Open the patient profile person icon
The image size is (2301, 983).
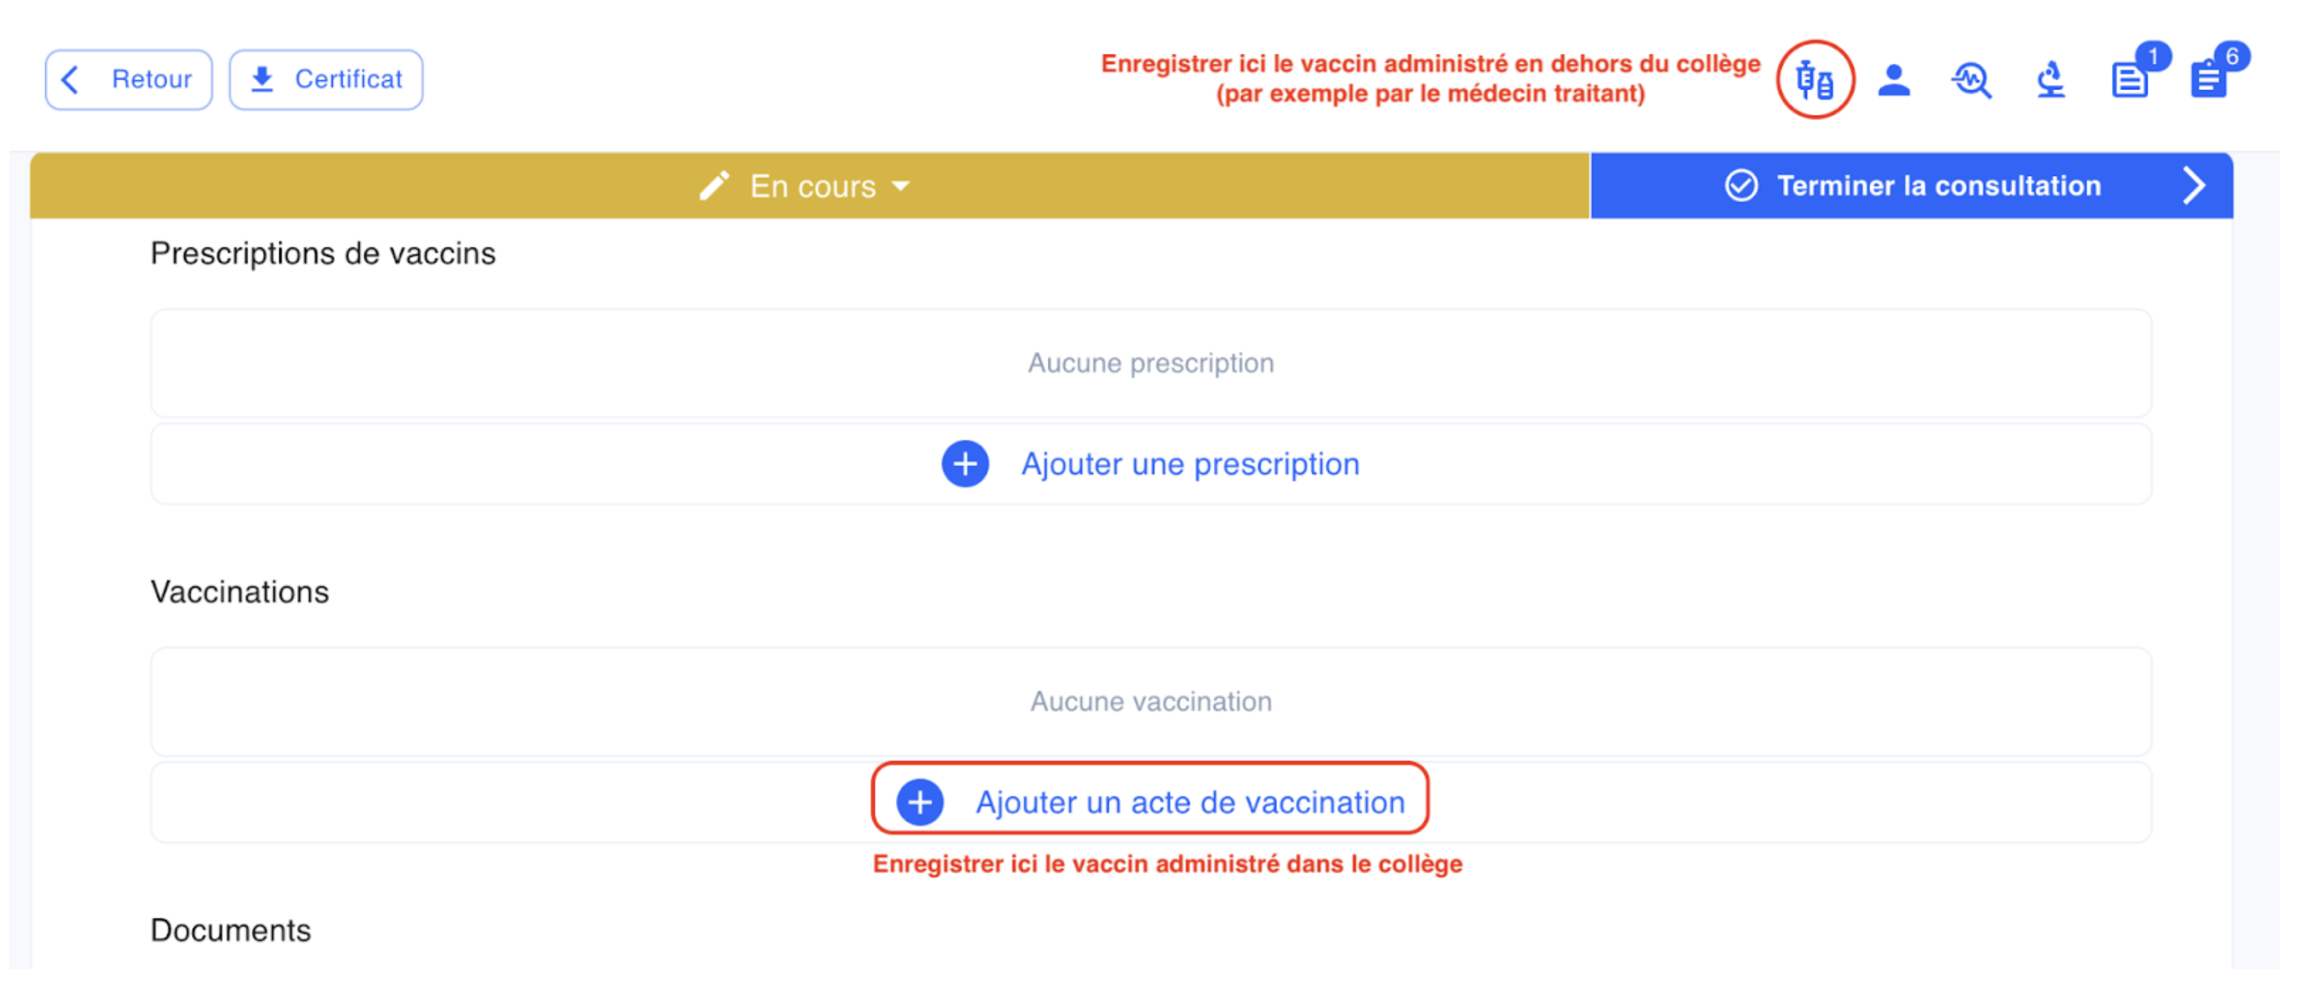(x=1893, y=81)
